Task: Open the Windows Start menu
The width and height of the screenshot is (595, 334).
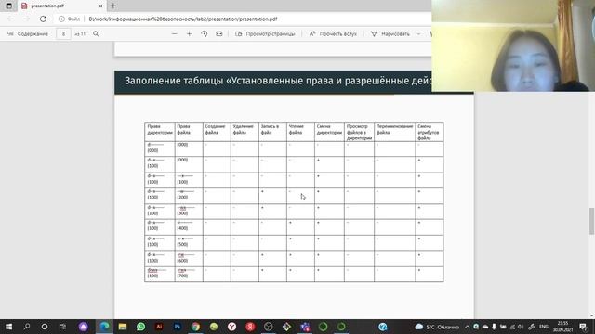Action: [x=8, y=327]
